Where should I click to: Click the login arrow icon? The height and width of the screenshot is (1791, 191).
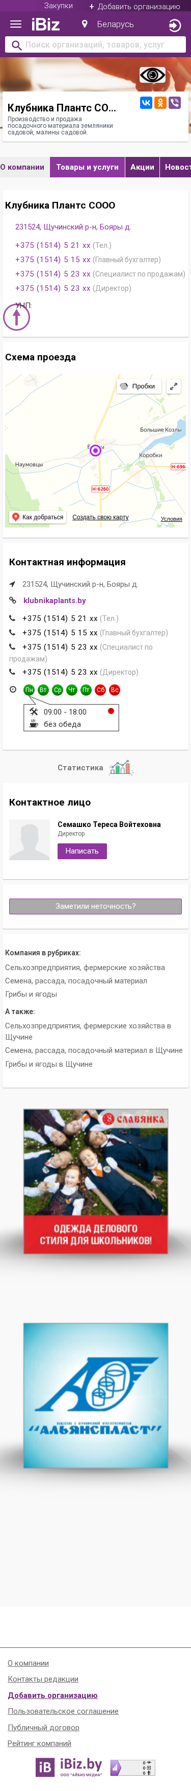175,25
